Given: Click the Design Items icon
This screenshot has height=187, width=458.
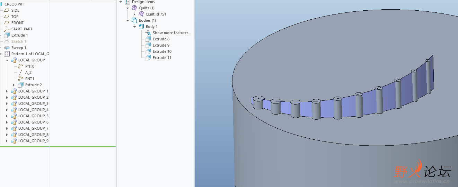Looking at the screenshot, I should click(x=127, y=2).
